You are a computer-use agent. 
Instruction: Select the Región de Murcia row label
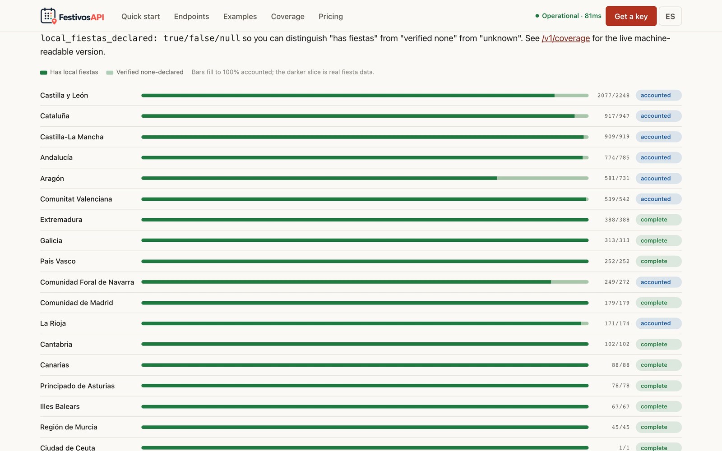click(x=69, y=427)
